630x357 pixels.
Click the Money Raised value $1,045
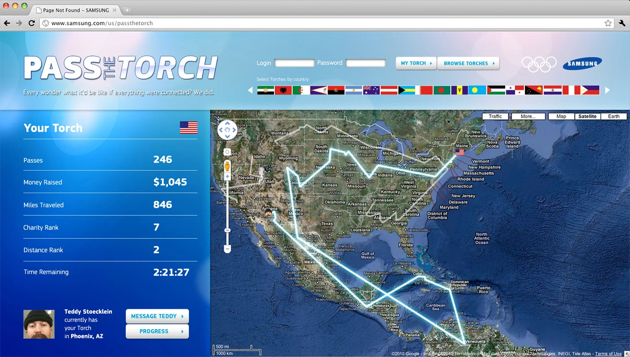[x=170, y=182]
